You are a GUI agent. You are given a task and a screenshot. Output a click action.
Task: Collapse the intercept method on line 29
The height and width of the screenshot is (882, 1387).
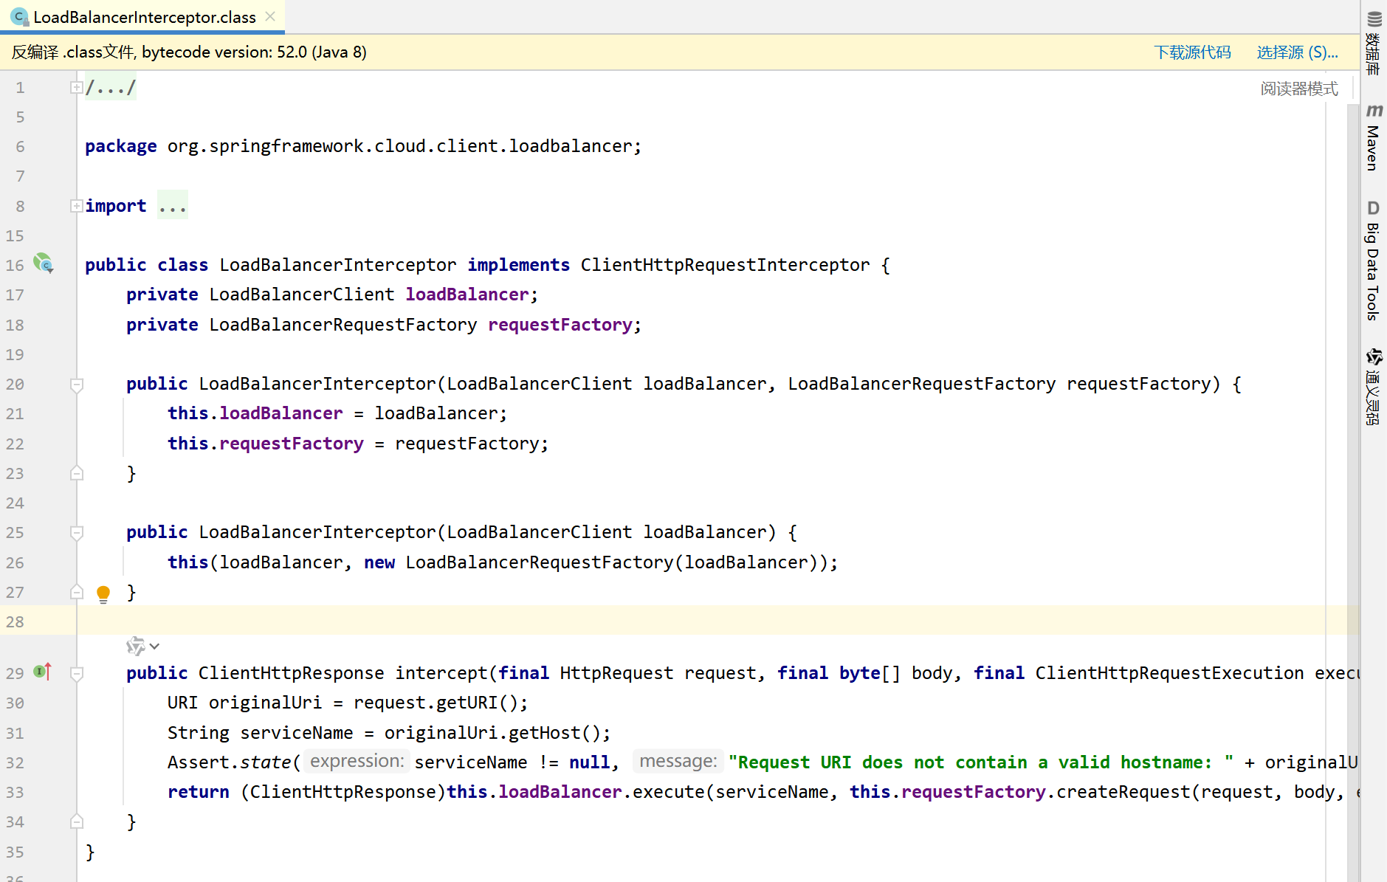76,674
